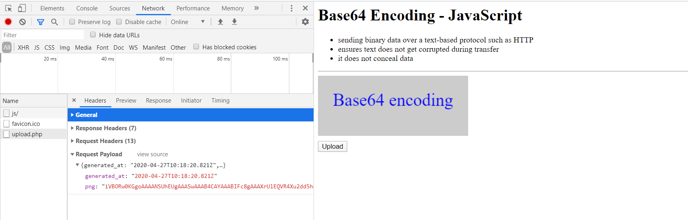Export HAR with the download arrow

[x=234, y=22]
